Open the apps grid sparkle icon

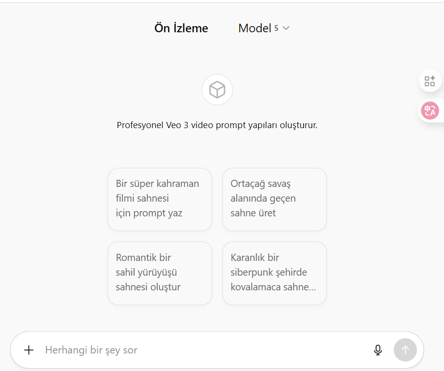click(x=430, y=81)
